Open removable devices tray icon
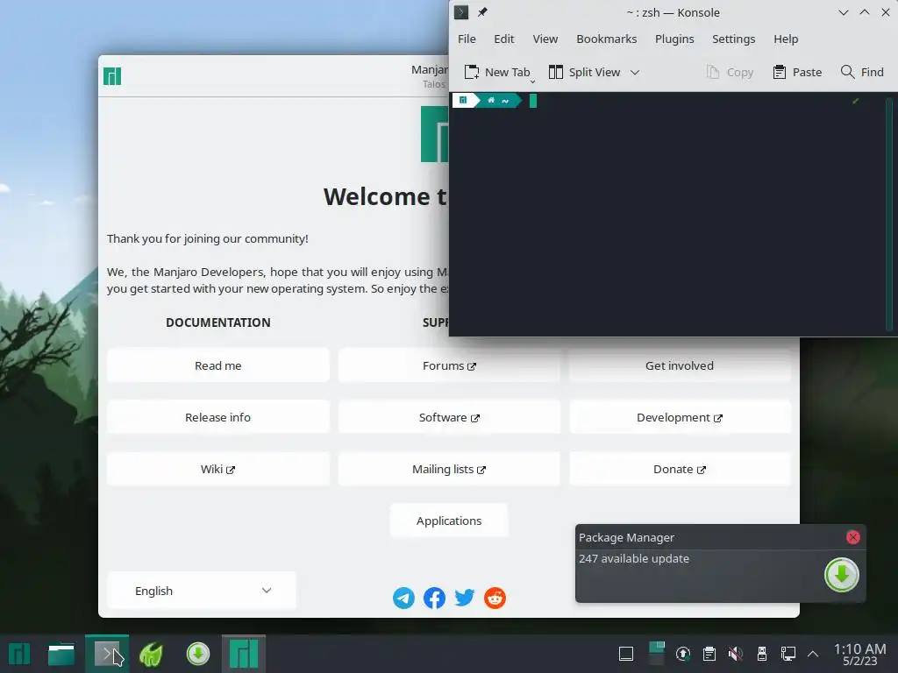The width and height of the screenshot is (898, 673). click(762, 654)
